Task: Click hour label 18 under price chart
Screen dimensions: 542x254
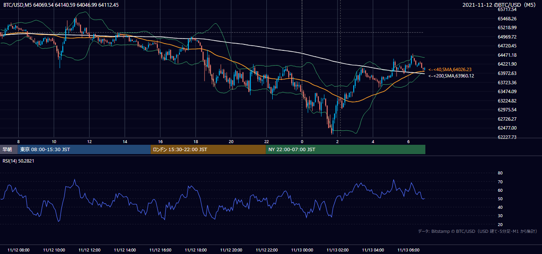Action: click(196, 141)
